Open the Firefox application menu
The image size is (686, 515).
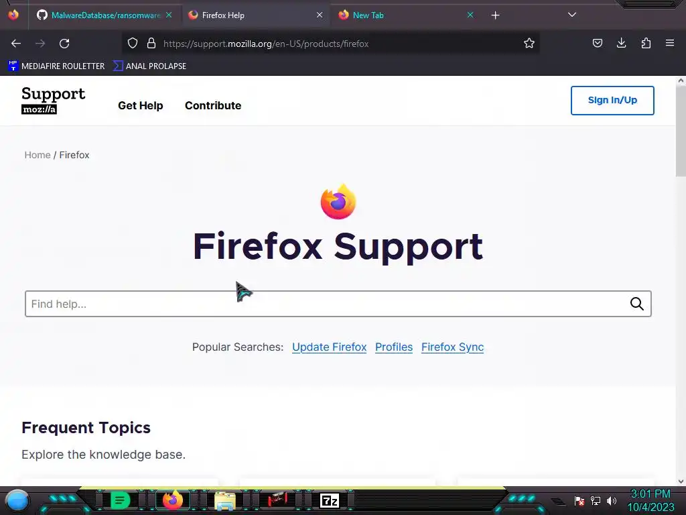click(x=670, y=43)
